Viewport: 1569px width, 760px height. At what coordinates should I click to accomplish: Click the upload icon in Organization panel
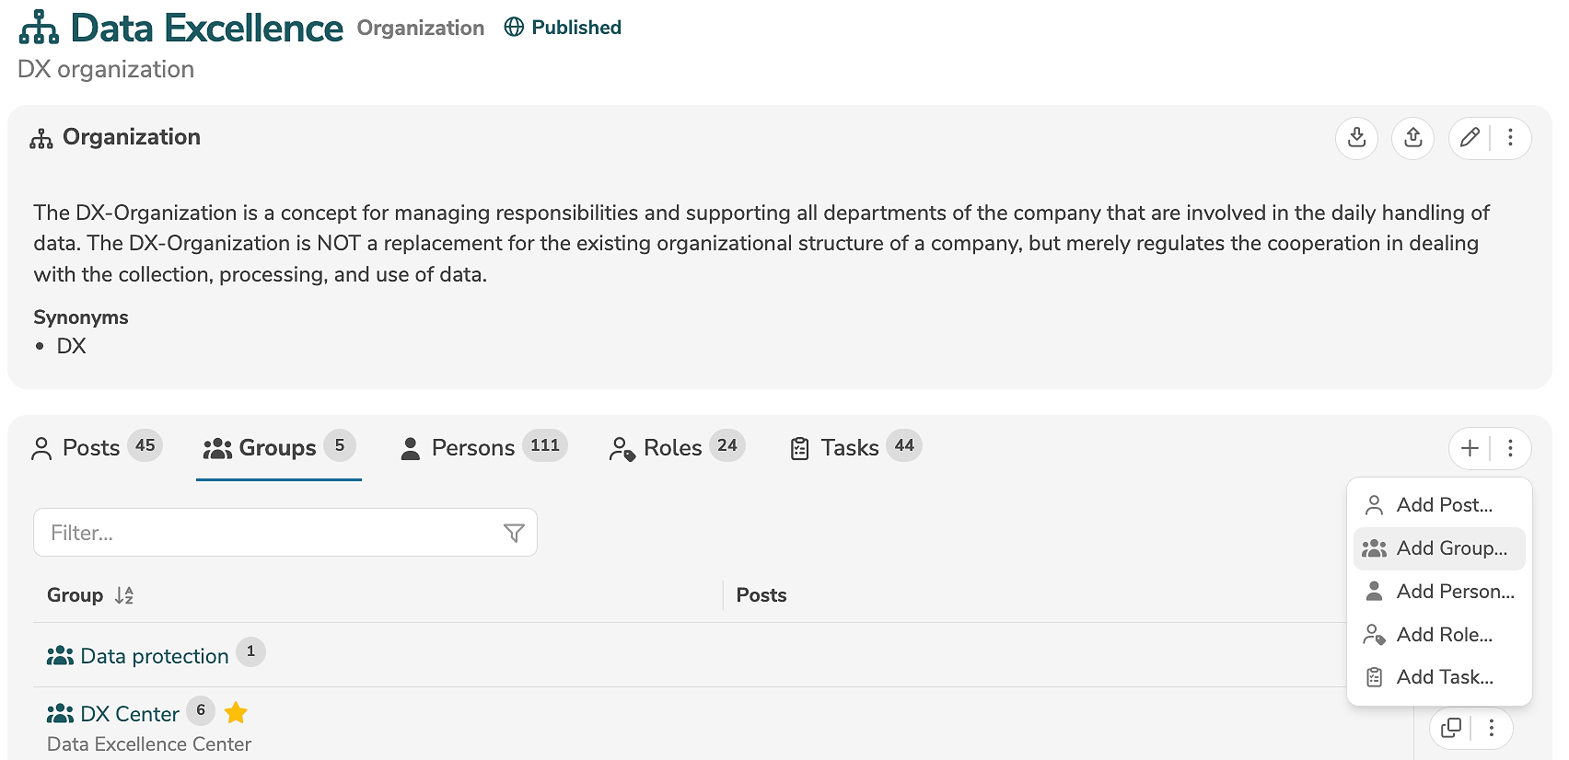click(x=1412, y=138)
